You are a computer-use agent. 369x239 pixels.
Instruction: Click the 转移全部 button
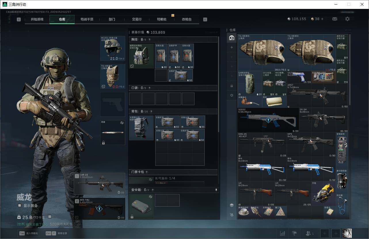point(56,233)
